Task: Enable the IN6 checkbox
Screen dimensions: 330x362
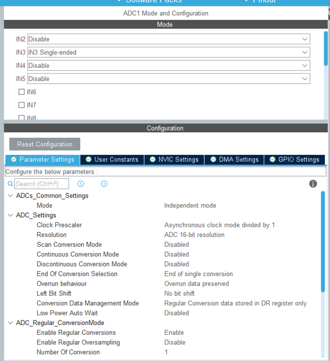Action: (22, 92)
